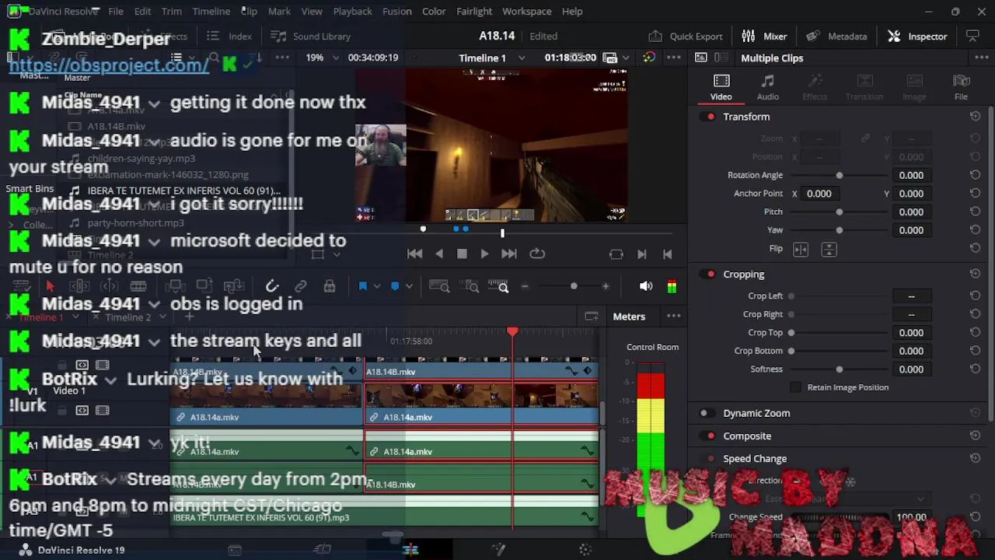Toggle the Inspector panel
Screen dimensions: 995x560
[918, 36]
